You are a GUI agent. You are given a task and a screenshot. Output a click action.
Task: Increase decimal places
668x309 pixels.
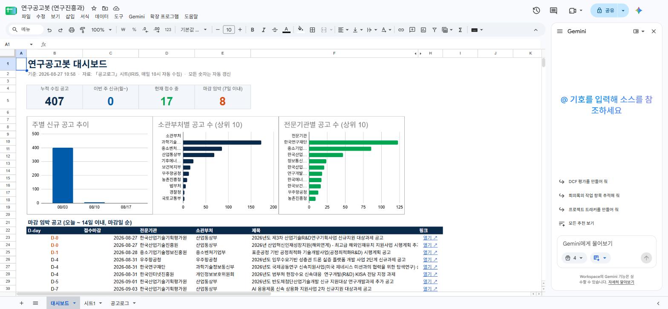(x=156, y=30)
